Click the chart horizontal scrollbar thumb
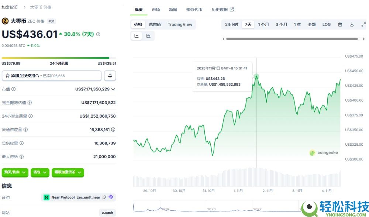The width and height of the screenshot is (369, 217). point(292,39)
